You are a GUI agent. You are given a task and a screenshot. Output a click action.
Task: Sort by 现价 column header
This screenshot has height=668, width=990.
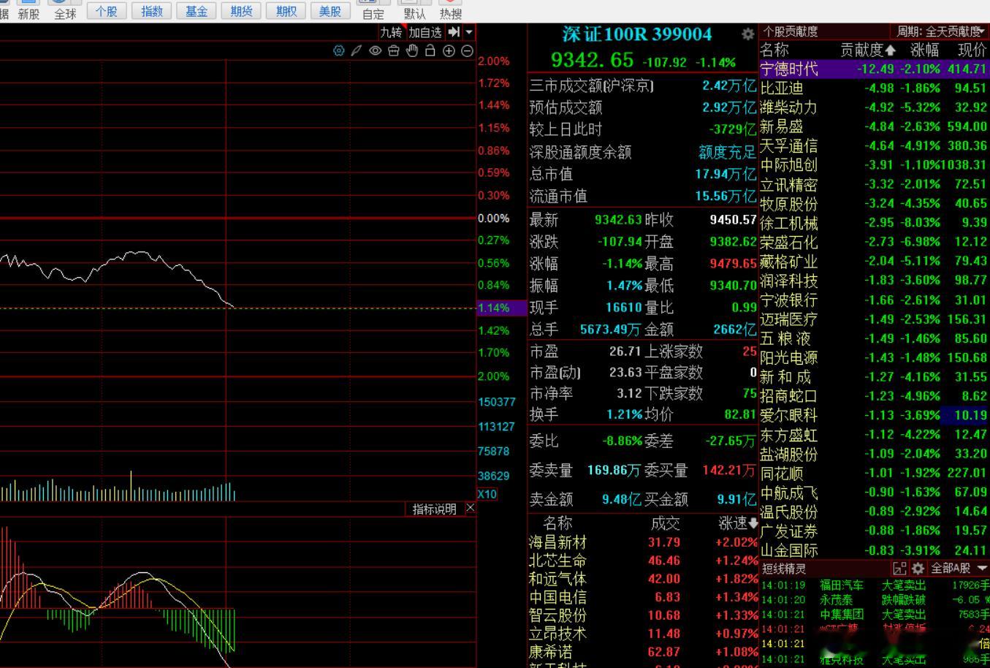tap(972, 50)
